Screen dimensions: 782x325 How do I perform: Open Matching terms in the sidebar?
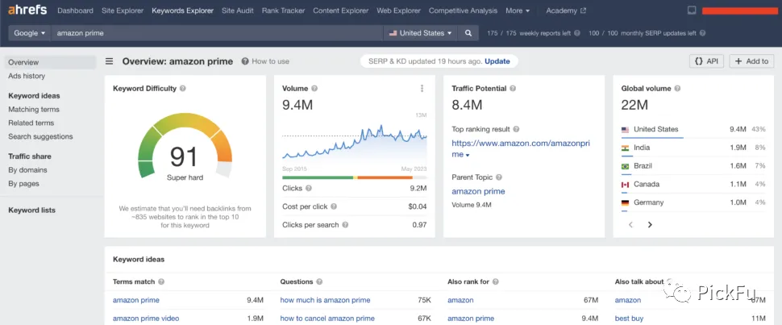[x=34, y=110]
